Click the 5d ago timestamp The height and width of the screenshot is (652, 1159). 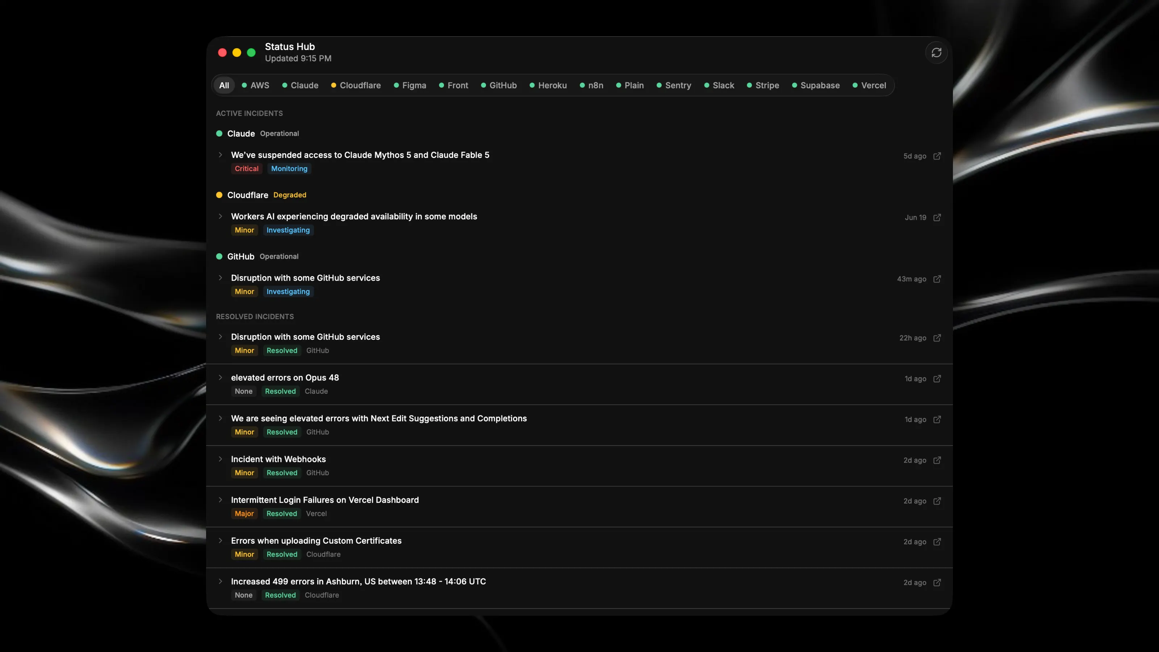point(915,156)
